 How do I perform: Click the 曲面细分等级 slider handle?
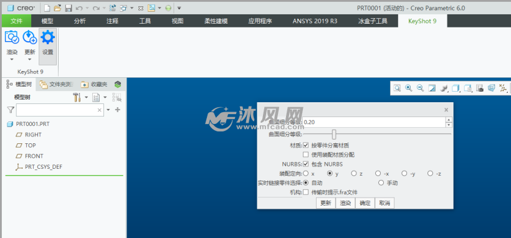[x=334, y=134]
